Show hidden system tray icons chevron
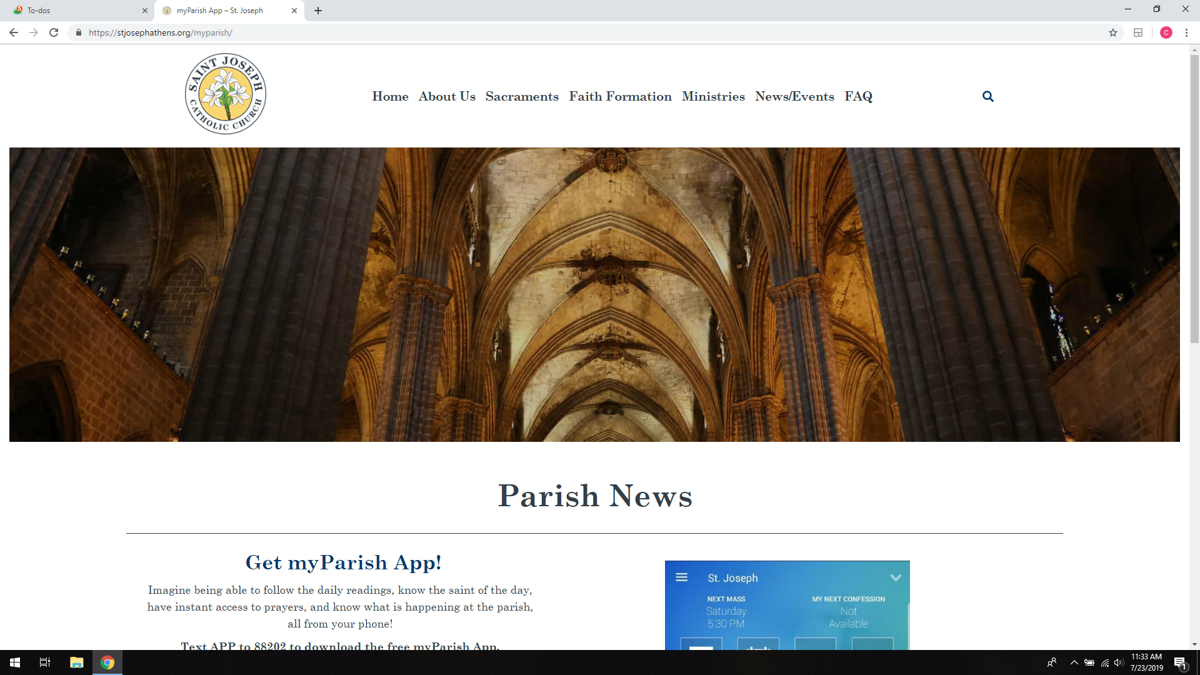Screen dimensions: 1200x675 point(1074,662)
